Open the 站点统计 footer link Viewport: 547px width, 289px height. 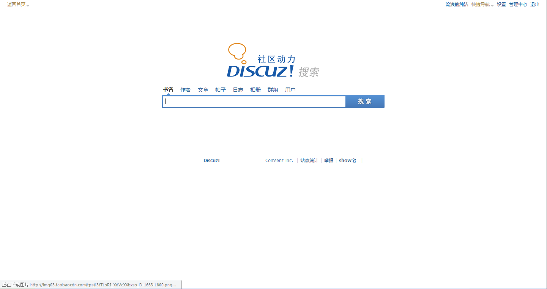tap(309, 161)
